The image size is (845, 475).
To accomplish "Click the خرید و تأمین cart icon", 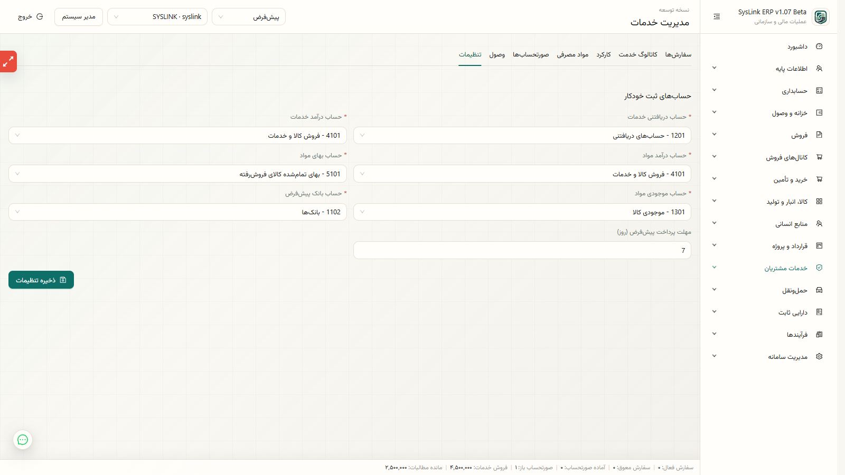I will (819, 179).
